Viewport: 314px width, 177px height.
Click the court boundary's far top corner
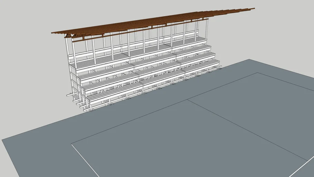click(258, 73)
